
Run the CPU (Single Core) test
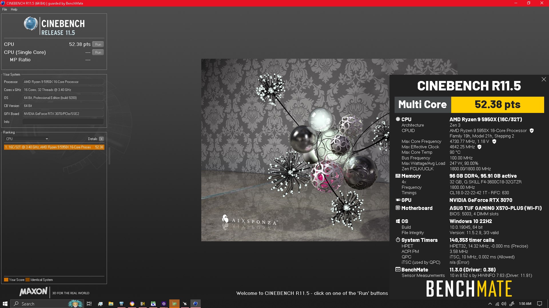click(x=98, y=52)
